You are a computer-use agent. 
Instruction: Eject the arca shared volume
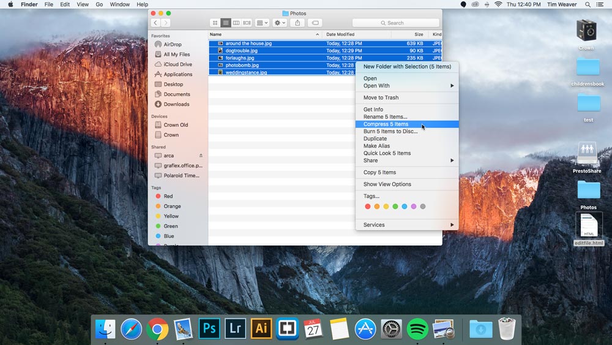coord(201,156)
